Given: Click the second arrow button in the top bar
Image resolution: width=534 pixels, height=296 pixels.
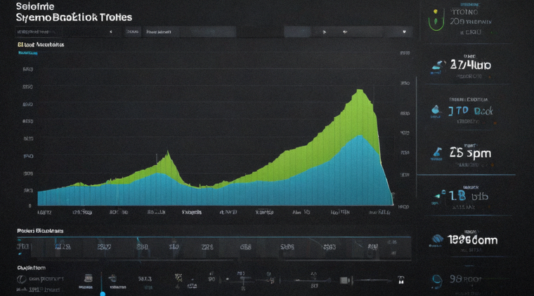Looking at the screenshot, I should click(x=345, y=32).
